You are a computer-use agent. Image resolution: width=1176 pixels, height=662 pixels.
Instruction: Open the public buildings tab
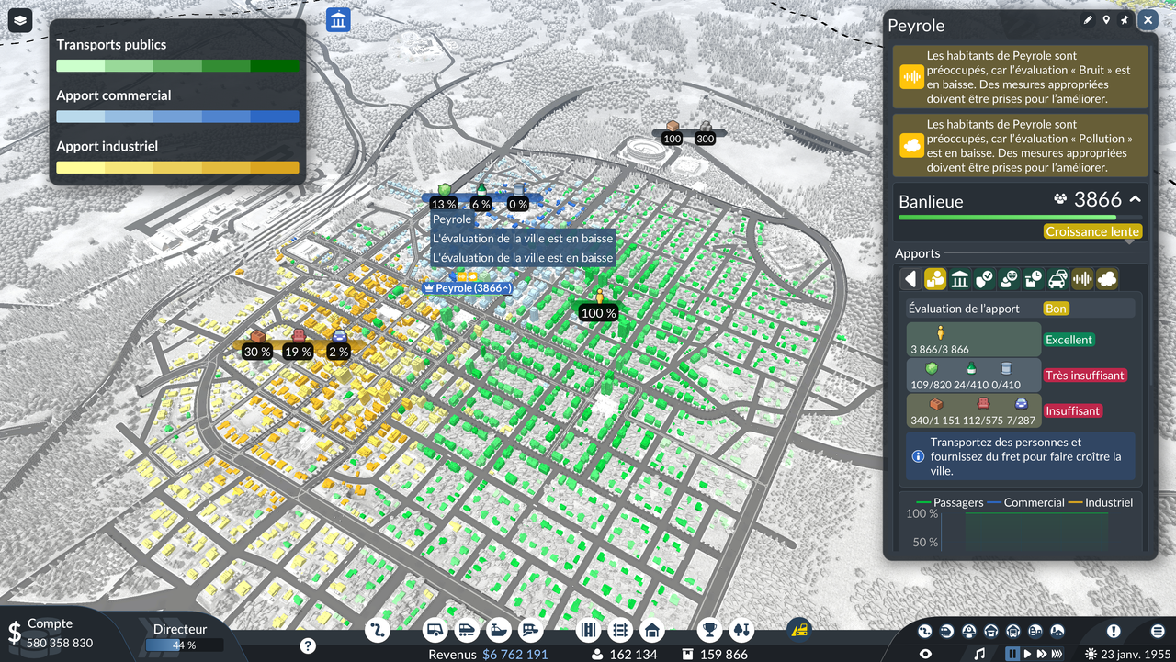[x=960, y=279]
